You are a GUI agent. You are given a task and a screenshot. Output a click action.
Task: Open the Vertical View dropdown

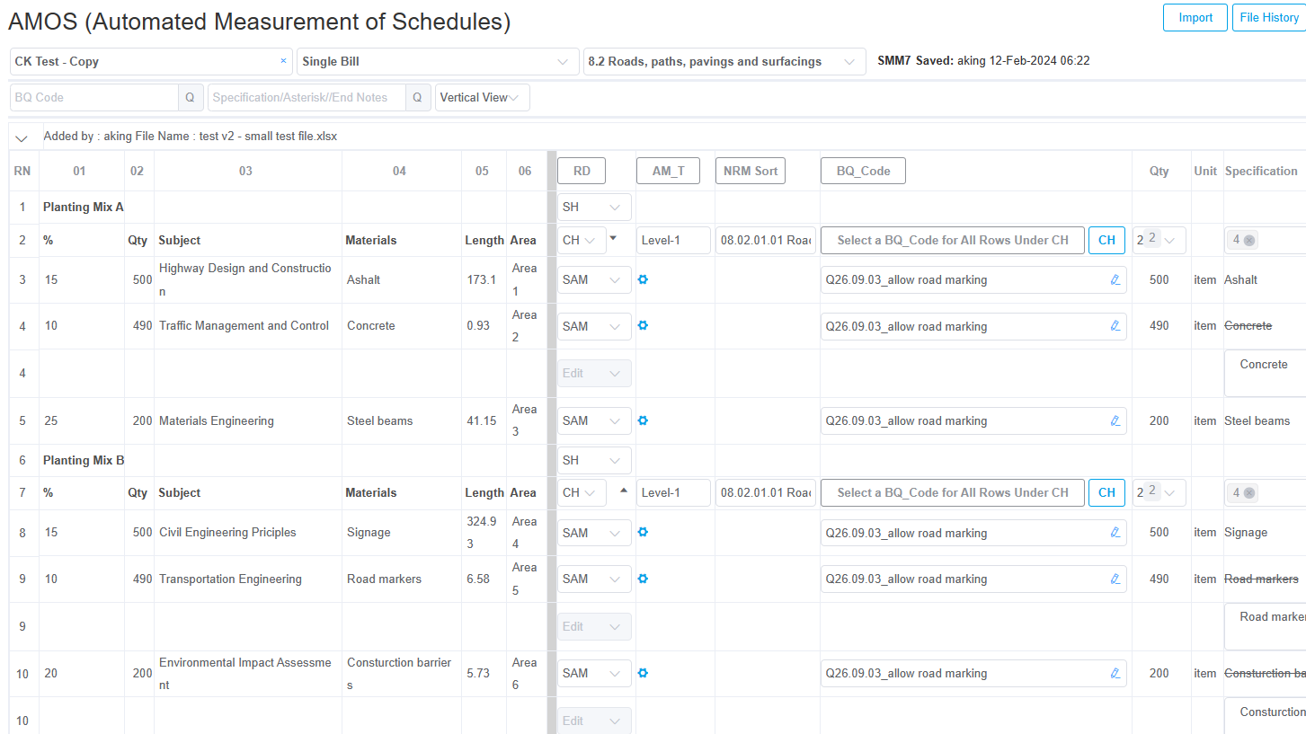click(x=482, y=98)
